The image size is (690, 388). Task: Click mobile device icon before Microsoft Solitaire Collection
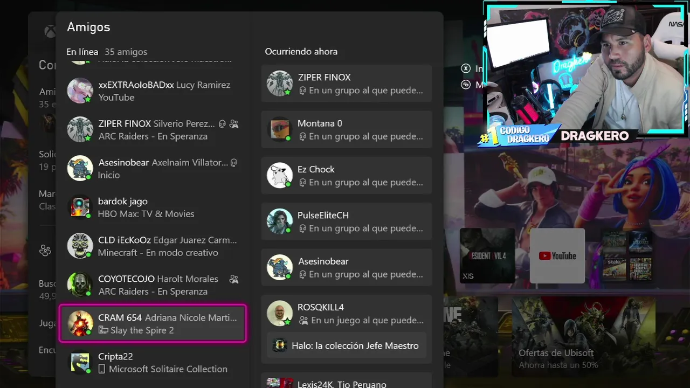point(101,369)
